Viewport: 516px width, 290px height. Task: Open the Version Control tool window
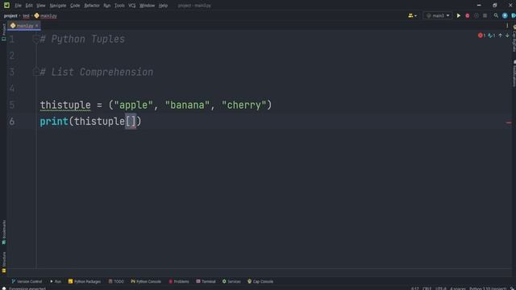point(27,281)
